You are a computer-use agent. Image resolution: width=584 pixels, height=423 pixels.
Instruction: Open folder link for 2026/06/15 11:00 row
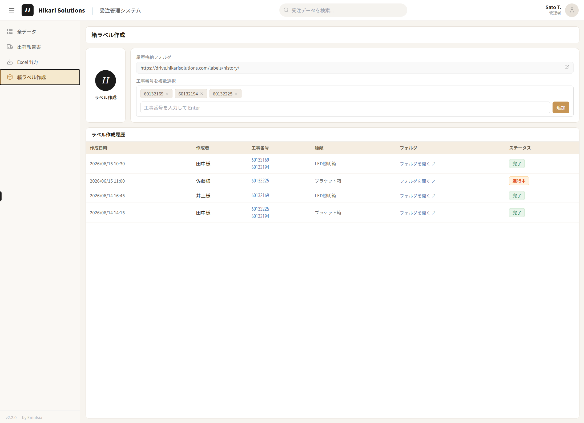click(417, 181)
